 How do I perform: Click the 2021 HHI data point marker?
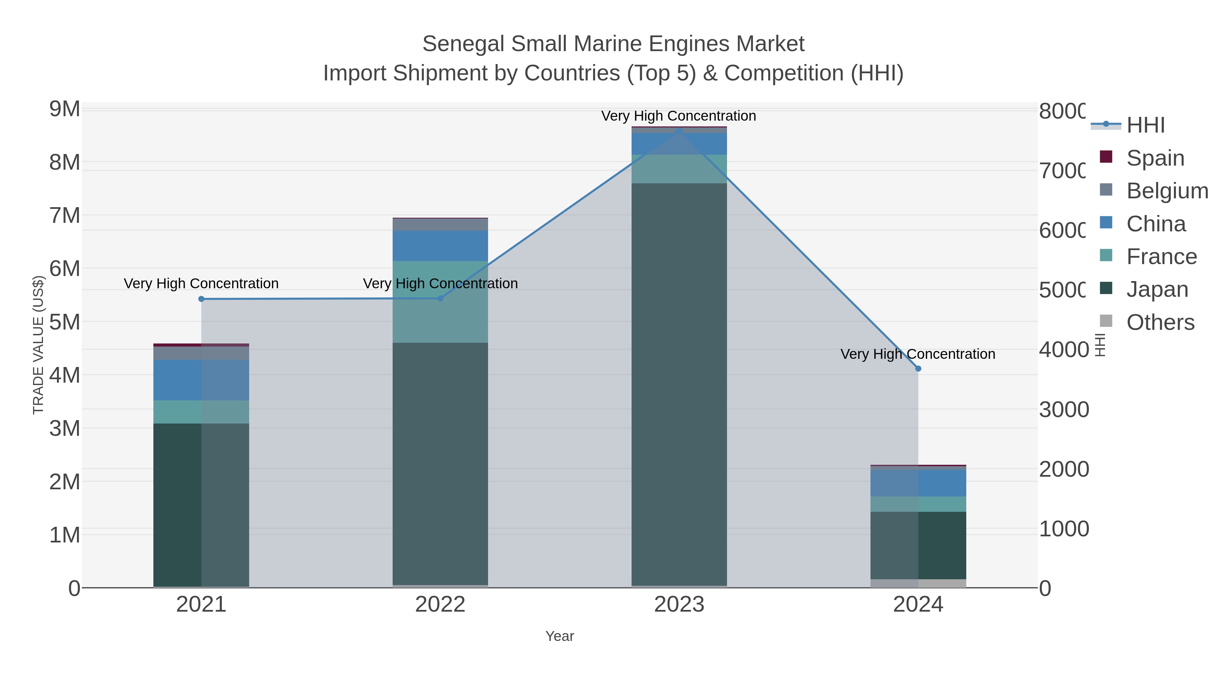click(x=201, y=299)
